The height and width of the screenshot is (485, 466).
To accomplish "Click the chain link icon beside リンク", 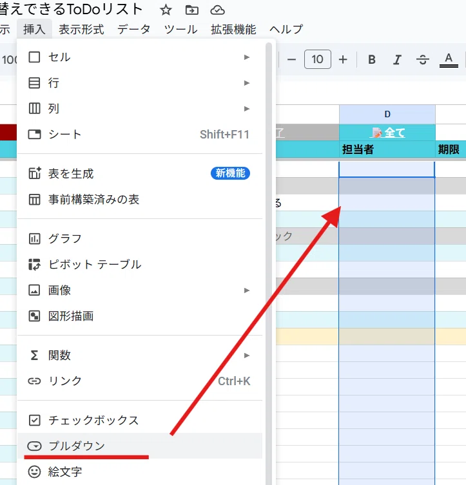I will click(x=34, y=381).
